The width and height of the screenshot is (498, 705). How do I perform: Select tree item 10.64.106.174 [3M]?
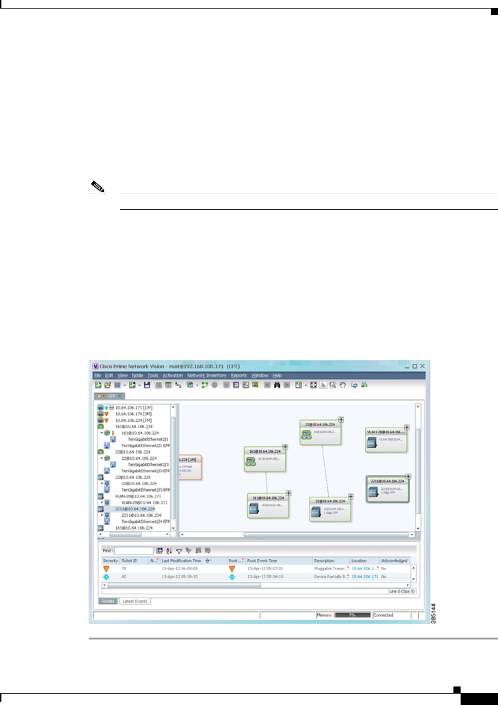coord(134,414)
